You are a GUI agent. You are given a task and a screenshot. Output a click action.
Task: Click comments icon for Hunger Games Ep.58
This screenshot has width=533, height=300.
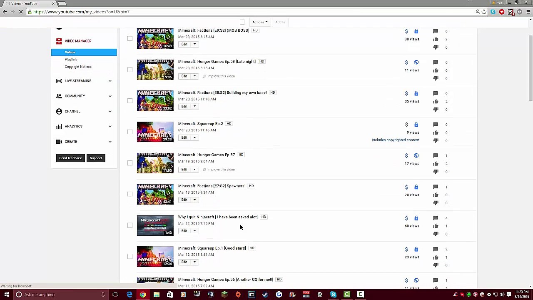tap(436, 62)
